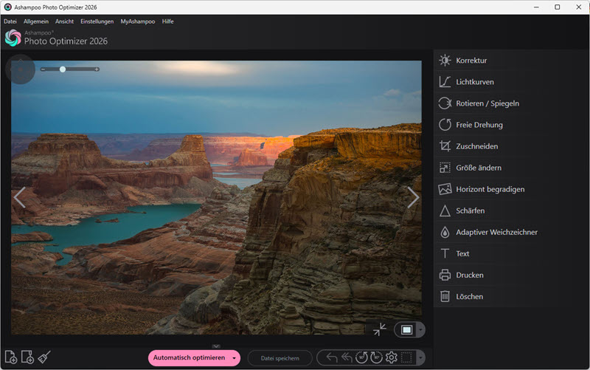
Task: Click the Löschen trash option
Action: [x=510, y=297]
